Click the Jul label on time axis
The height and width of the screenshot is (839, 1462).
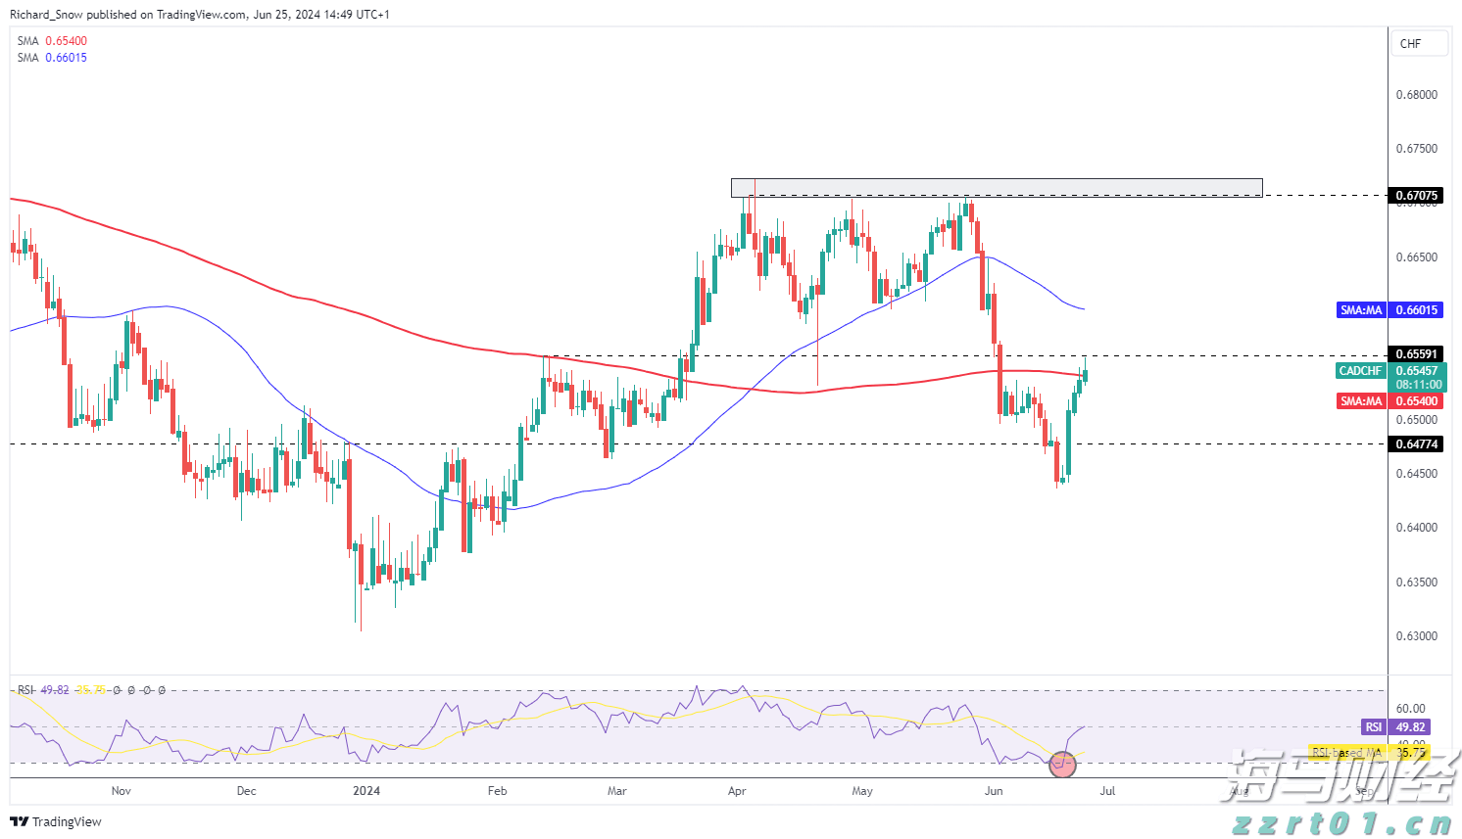(x=1107, y=791)
